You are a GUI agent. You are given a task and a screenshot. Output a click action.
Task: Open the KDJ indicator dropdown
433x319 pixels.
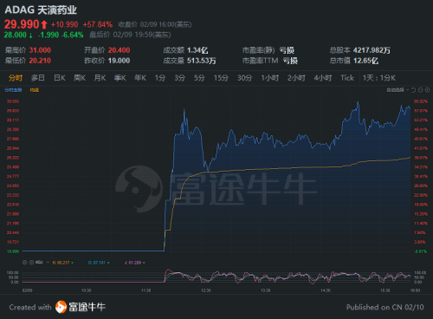[48, 263]
